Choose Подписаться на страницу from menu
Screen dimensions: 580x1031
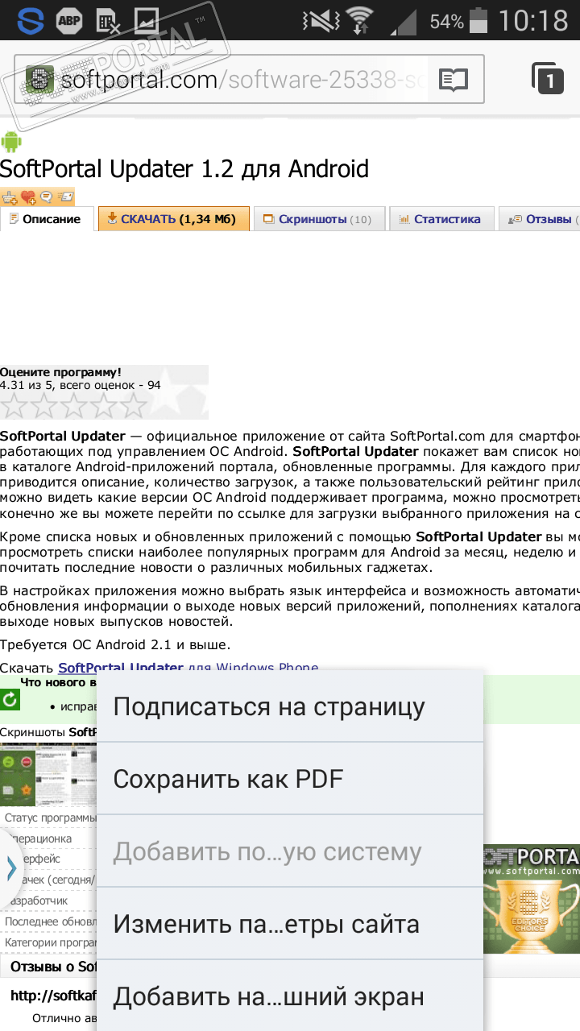pos(290,706)
